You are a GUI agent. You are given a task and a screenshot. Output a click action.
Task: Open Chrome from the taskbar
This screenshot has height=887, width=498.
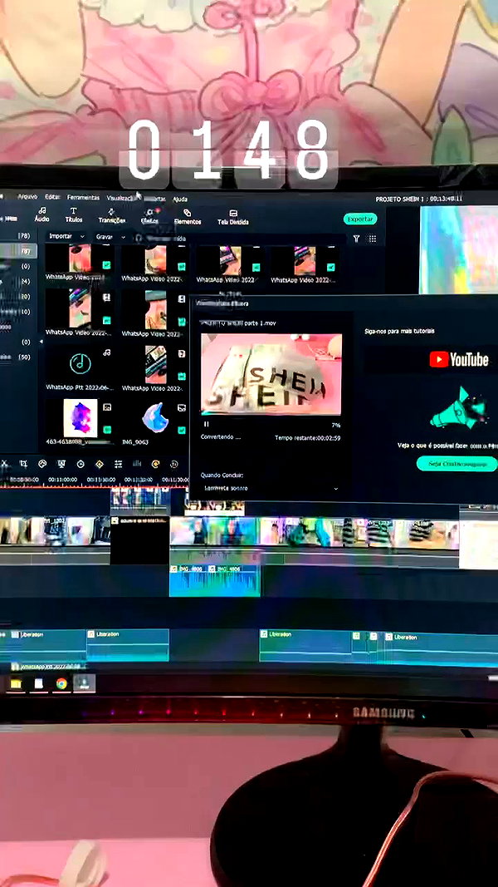point(61,684)
